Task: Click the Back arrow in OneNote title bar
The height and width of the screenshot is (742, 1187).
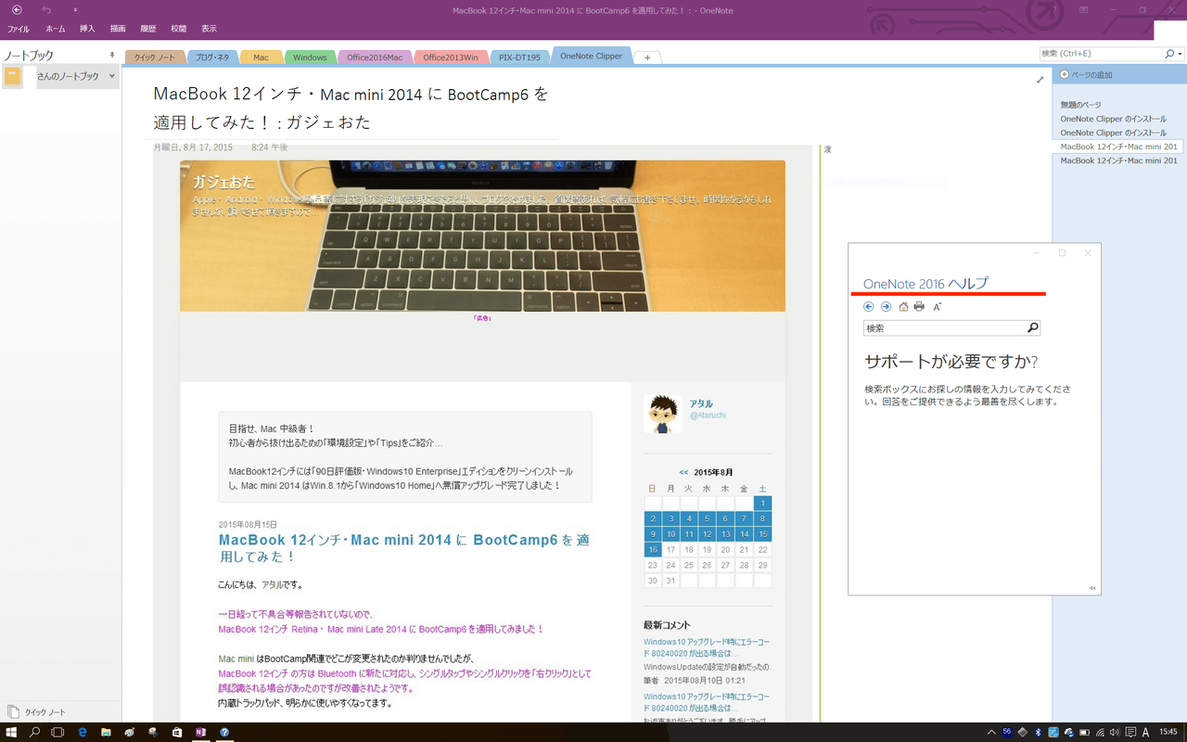Action: point(17,10)
